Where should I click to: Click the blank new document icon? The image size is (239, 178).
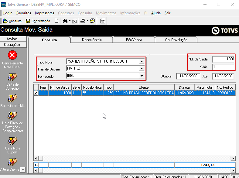click(x=56, y=21)
